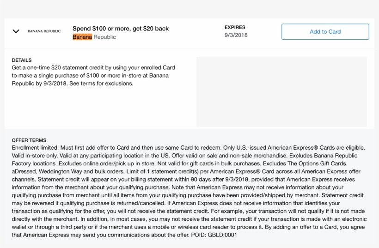Click the EXPIRES label

pyautogui.click(x=235, y=27)
